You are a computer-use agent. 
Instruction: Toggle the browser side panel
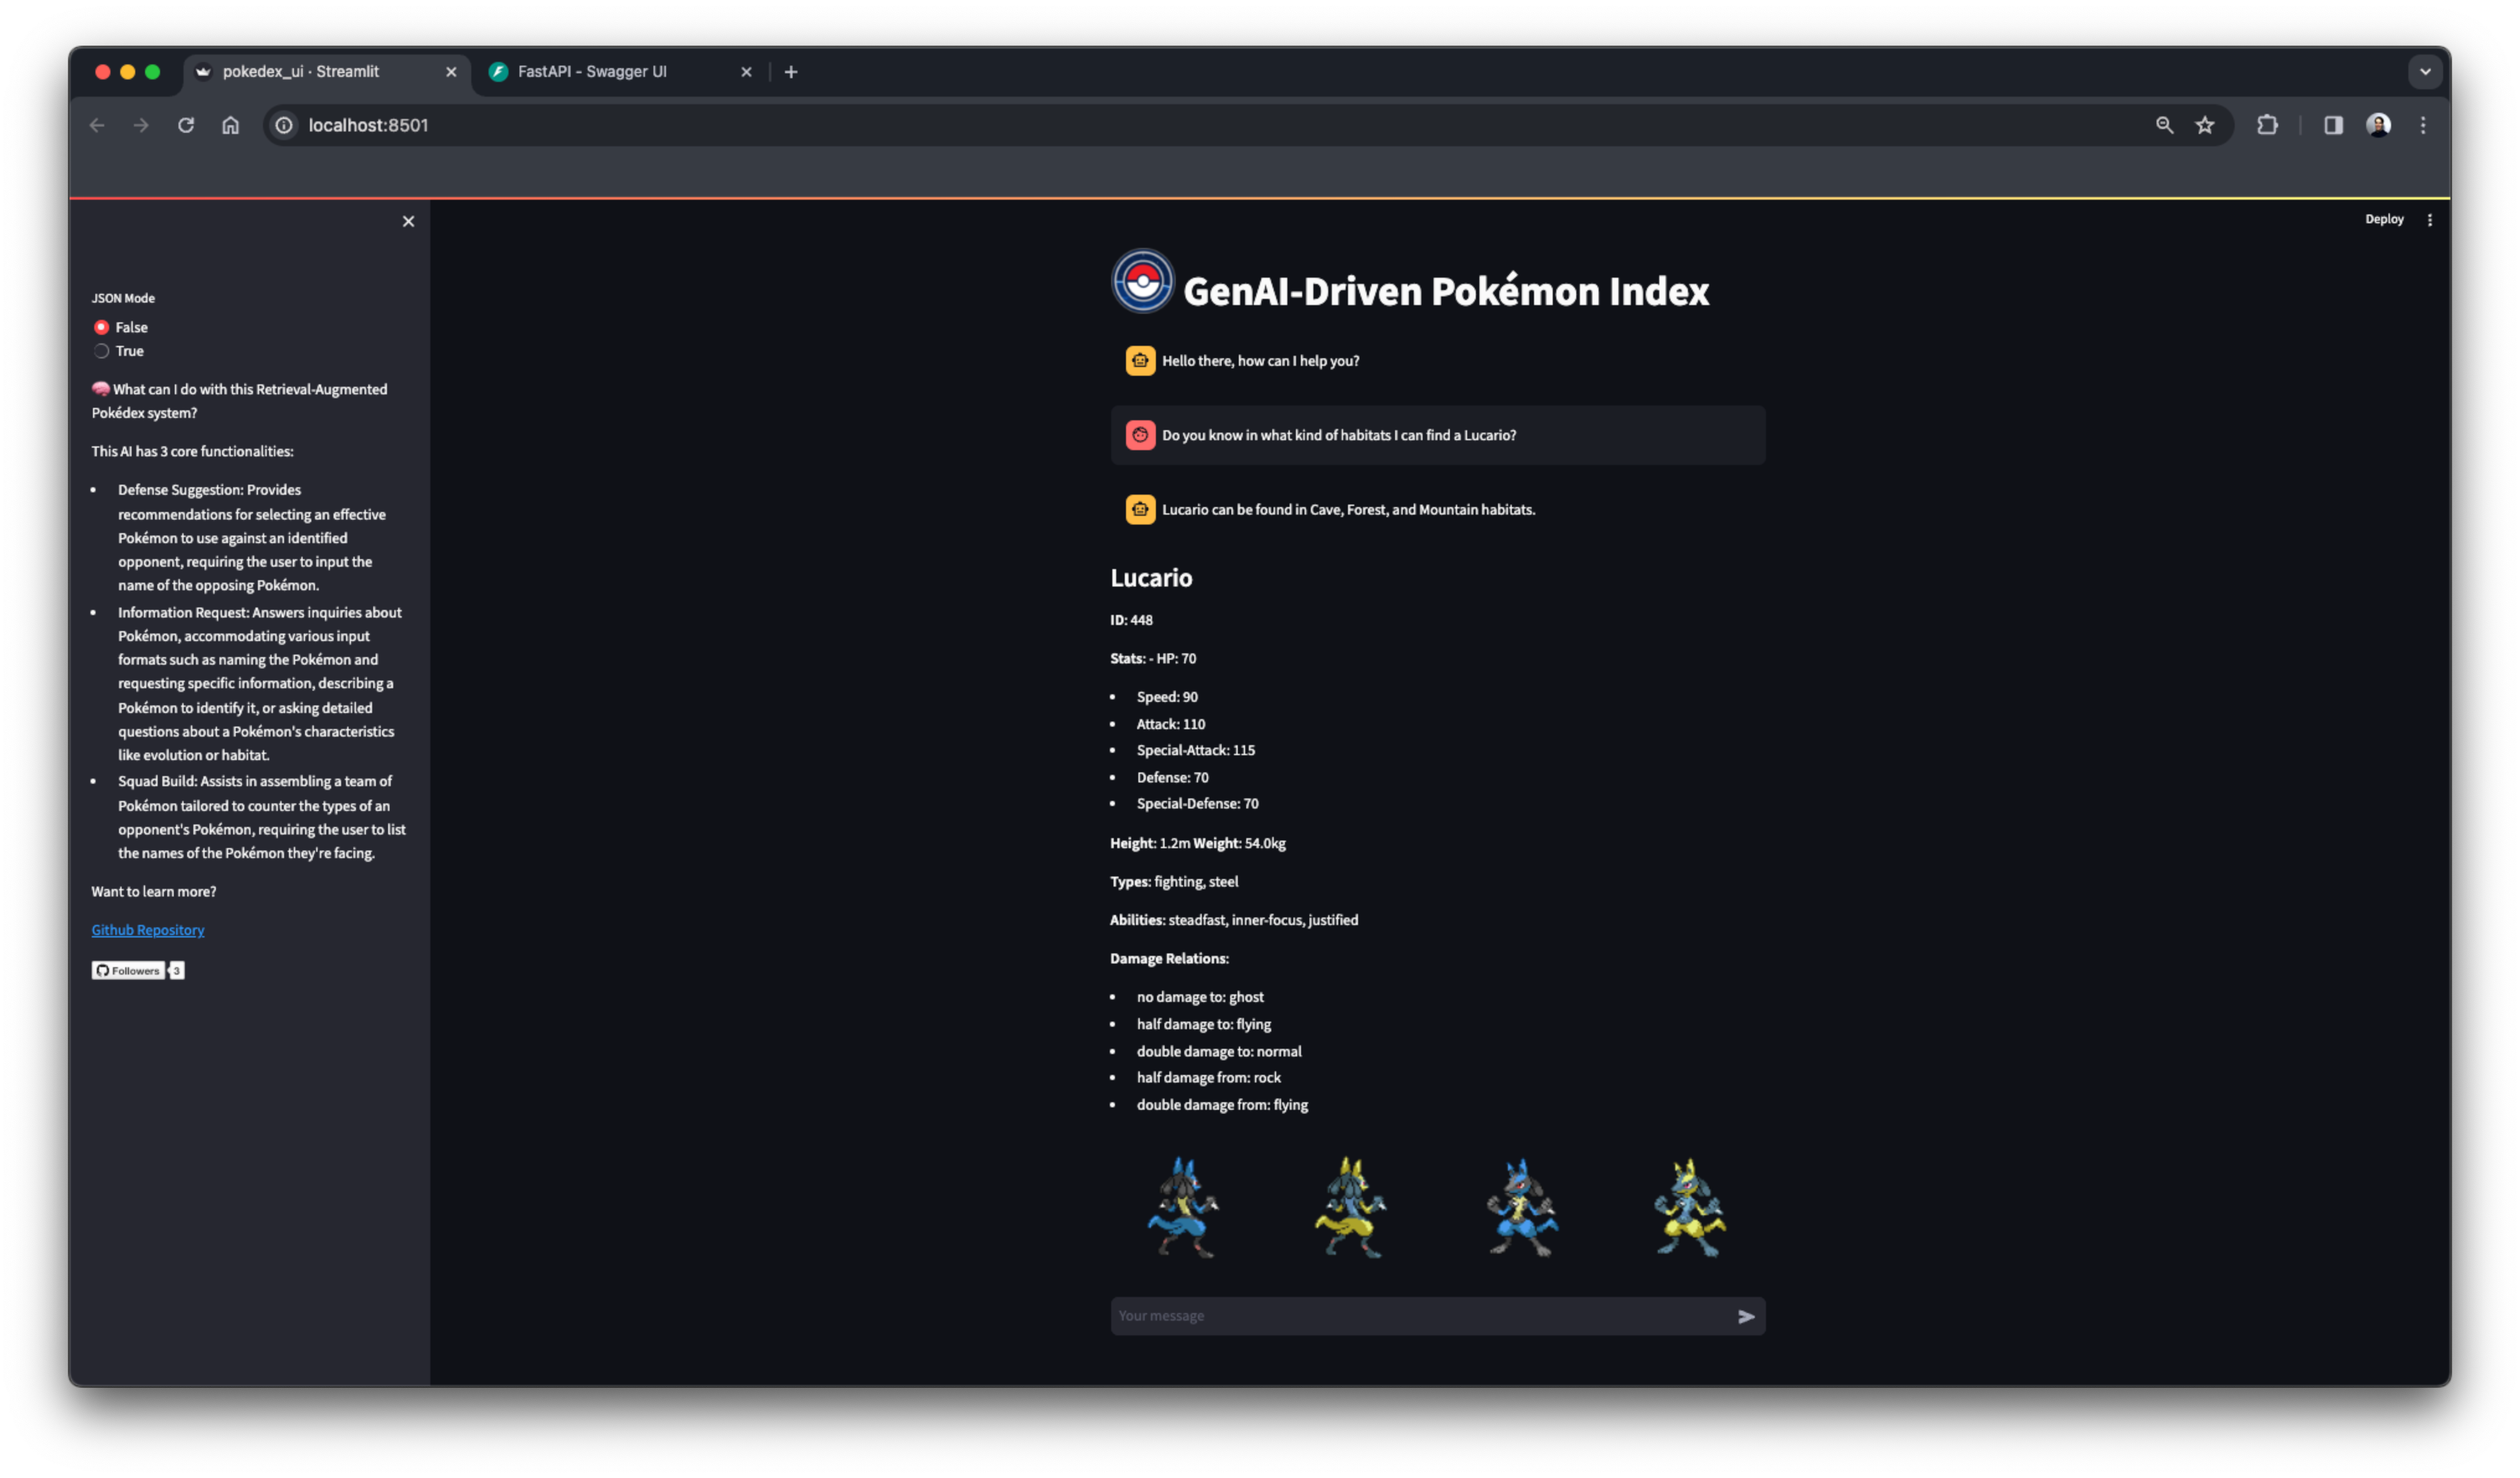[x=2333, y=125]
